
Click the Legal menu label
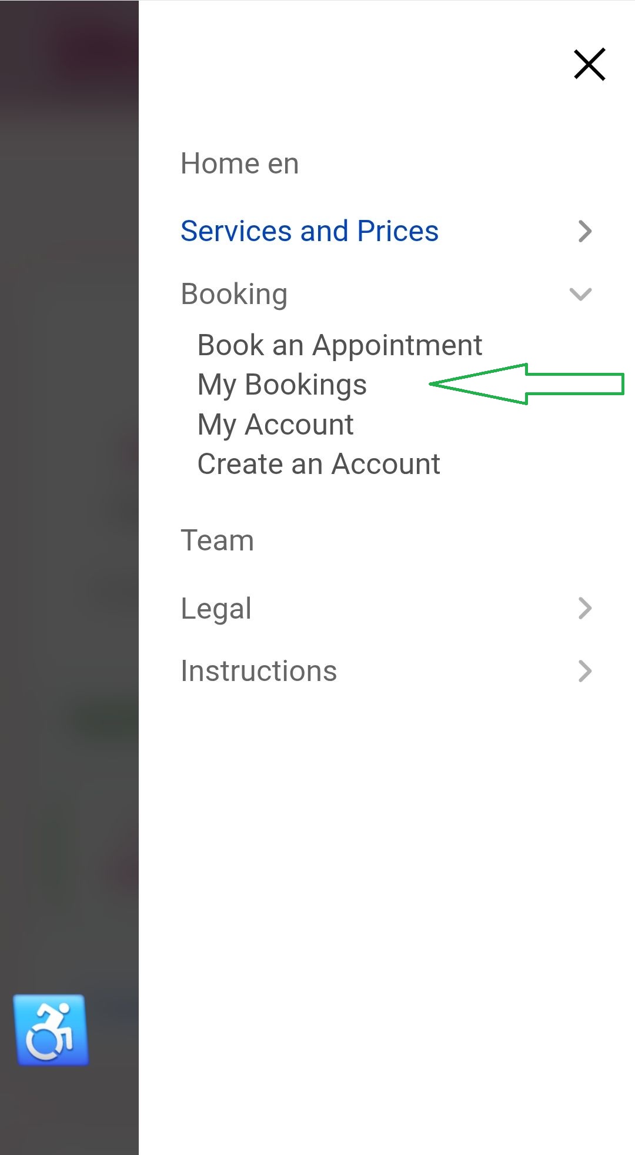[216, 609]
